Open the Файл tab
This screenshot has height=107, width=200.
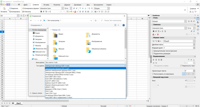point(25,5)
